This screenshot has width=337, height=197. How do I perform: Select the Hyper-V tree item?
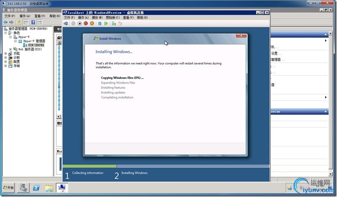click(x=24, y=37)
